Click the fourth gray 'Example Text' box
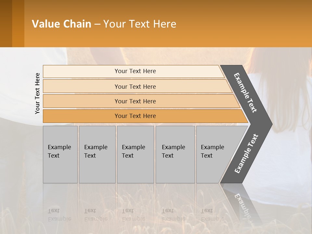The height and width of the screenshot is (234, 312). (x=175, y=154)
